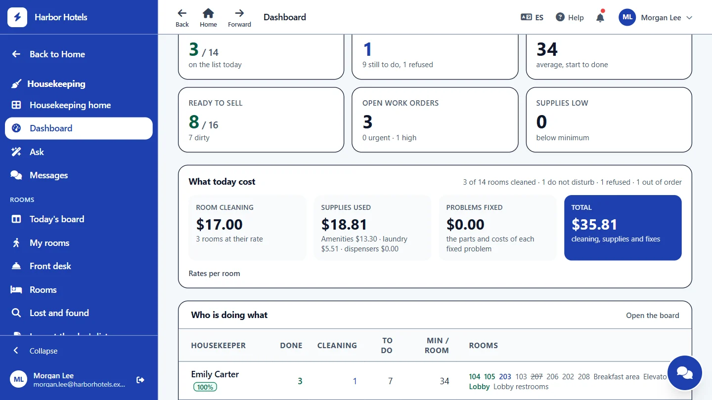Expand Rates per room
The height and width of the screenshot is (400, 712).
point(214,274)
